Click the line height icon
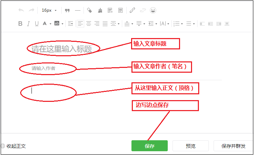This screenshot has height=155, width=254. click(x=151, y=24)
